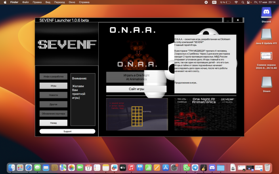Screen dimensions: 279x174
Task: Open Freeform from the Dock
Action: (x=114, y=168)
